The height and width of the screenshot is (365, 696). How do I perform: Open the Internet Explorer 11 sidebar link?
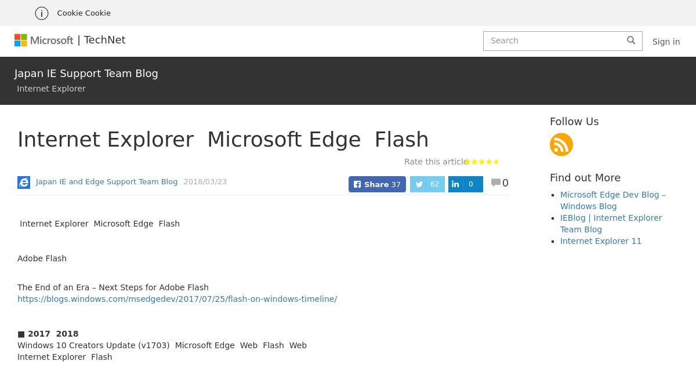tap(601, 241)
